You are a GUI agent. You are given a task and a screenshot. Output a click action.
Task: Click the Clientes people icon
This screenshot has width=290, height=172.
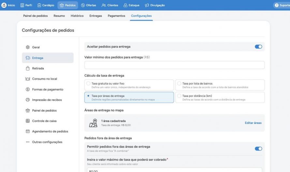[104, 5]
